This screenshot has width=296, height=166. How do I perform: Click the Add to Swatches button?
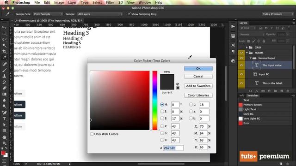pos(198,86)
